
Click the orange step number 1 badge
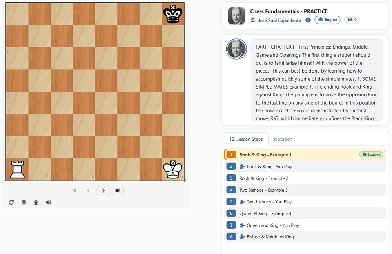pyautogui.click(x=231, y=155)
